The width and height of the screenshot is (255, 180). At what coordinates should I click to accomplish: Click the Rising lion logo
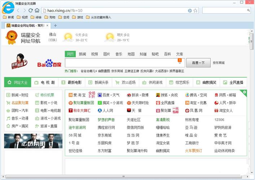[12, 37]
